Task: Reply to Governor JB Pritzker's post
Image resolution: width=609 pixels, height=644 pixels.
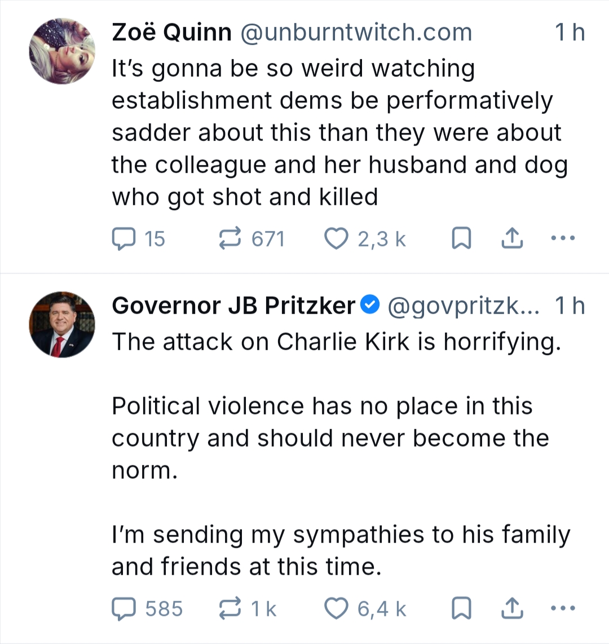Action: [123, 609]
